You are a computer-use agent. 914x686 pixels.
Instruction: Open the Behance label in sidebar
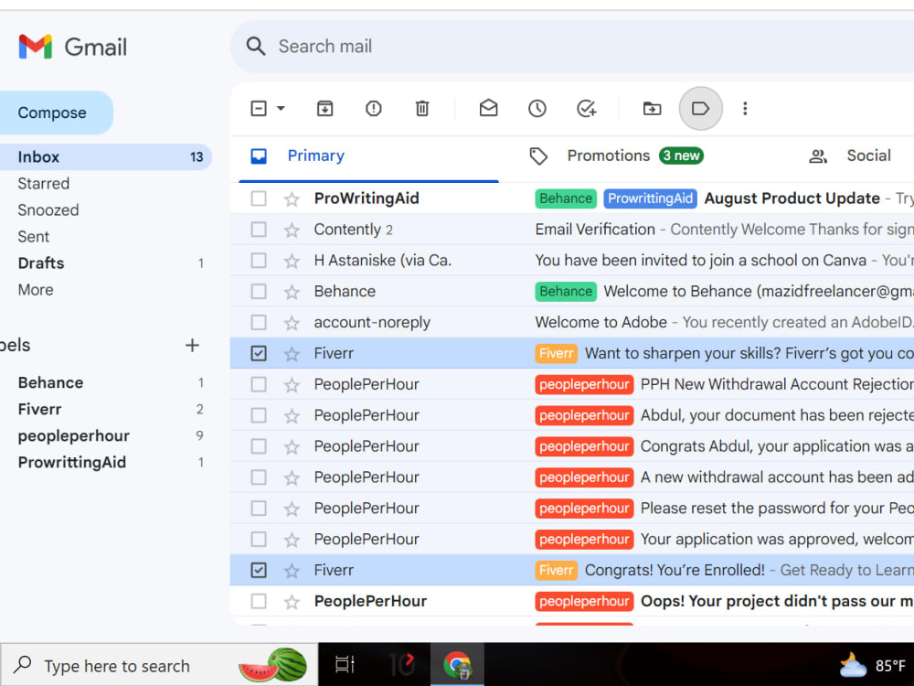[50, 382]
